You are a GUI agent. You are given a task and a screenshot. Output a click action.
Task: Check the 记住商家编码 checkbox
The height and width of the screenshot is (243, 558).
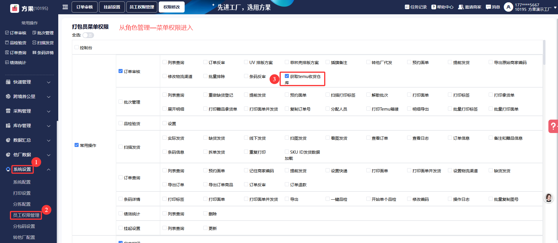click(246, 170)
